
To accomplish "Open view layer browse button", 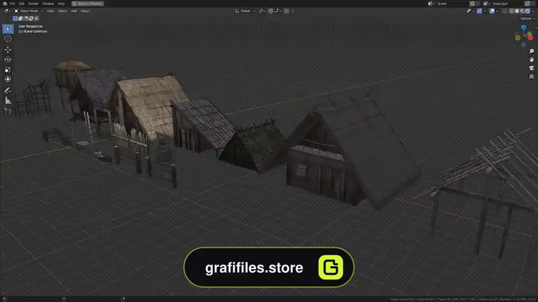I will 487,3.
